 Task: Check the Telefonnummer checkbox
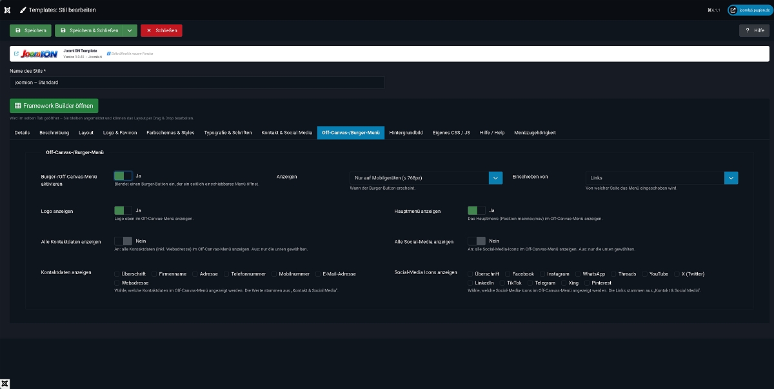coord(226,274)
